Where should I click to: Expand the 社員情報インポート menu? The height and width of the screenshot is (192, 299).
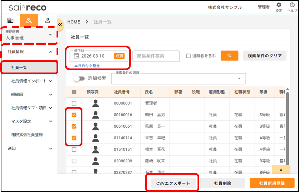(31, 81)
